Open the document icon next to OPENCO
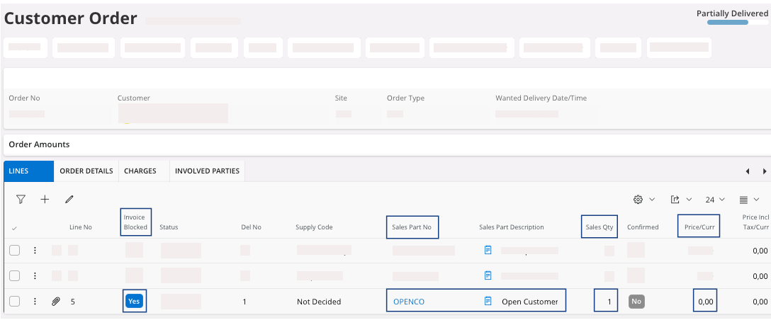The width and height of the screenshot is (771, 320). (x=488, y=302)
